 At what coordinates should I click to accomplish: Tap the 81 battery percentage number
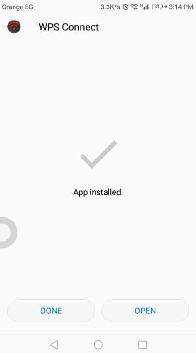click(x=157, y=7)
